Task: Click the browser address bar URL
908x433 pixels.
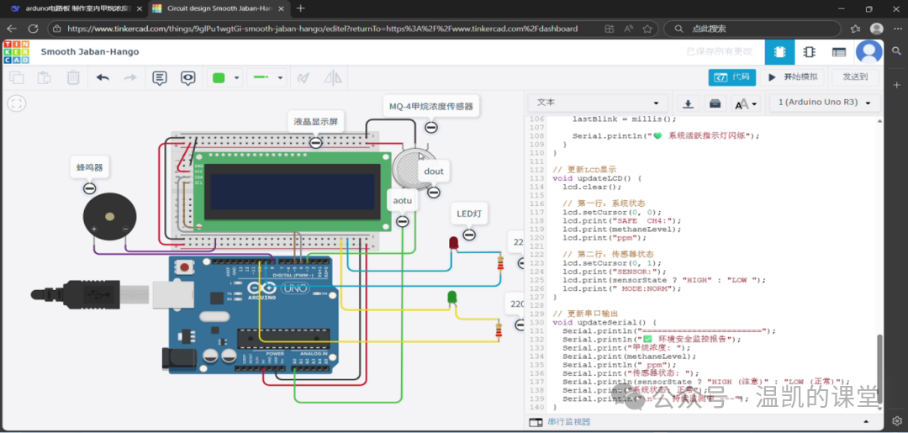Action: [323, 29]
